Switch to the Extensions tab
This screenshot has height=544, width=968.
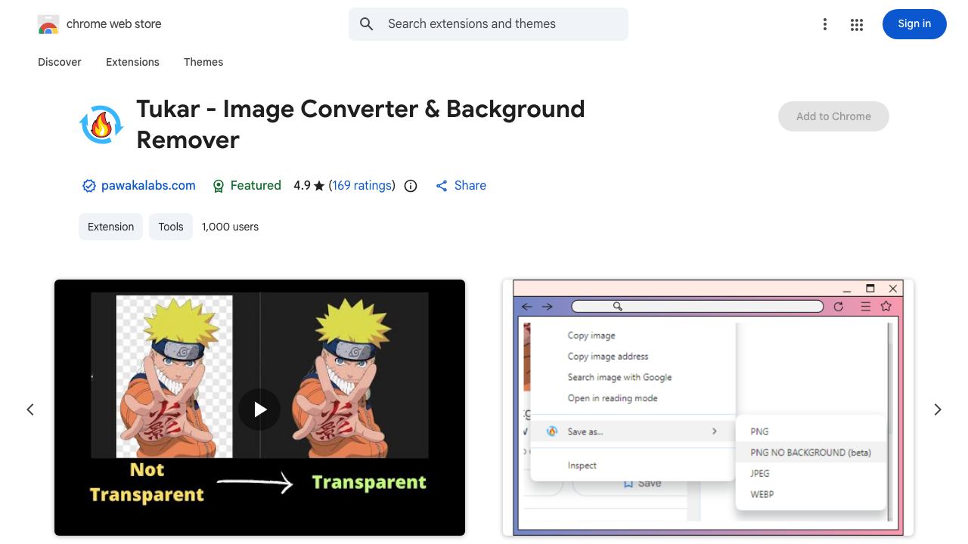coord(132,62)
